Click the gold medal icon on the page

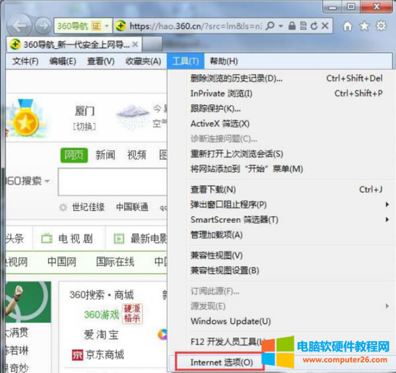(26, 118)
